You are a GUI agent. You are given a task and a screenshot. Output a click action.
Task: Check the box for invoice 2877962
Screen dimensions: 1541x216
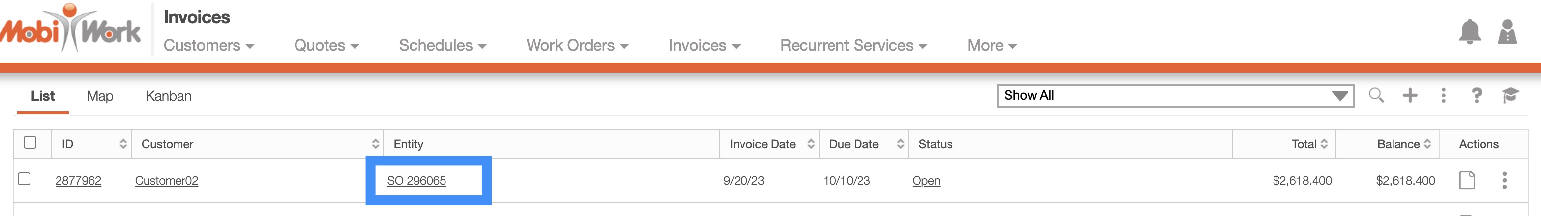(x=25, y=179)
